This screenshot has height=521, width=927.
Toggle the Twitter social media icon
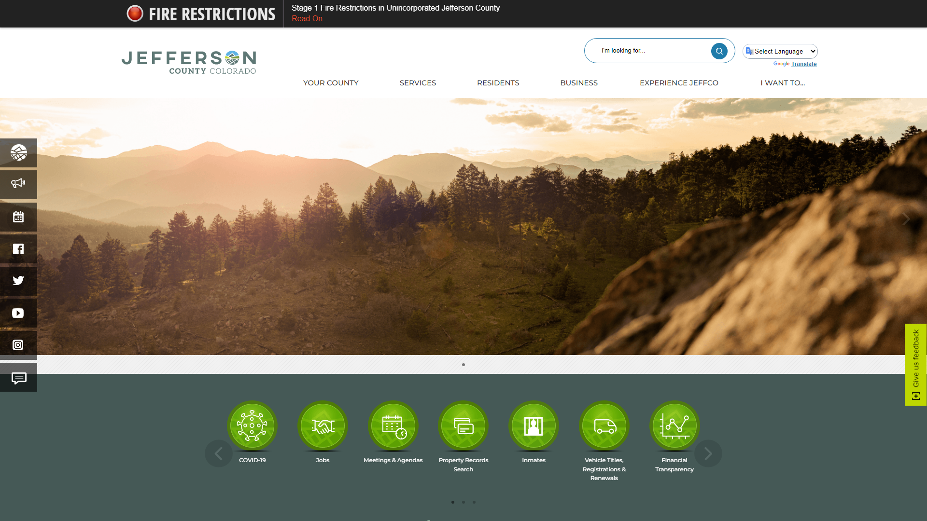click(x=18, y=280)
